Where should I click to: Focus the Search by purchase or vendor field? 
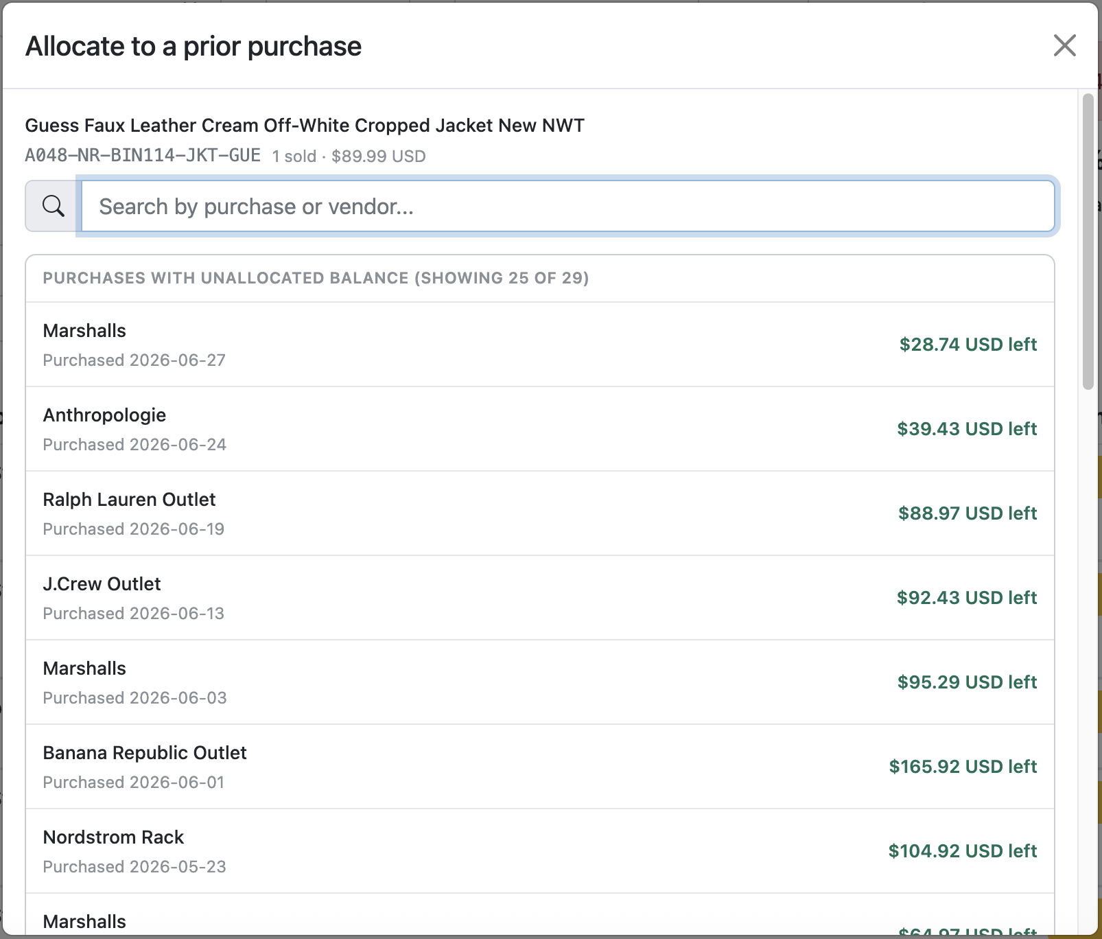tap(568, 206)
